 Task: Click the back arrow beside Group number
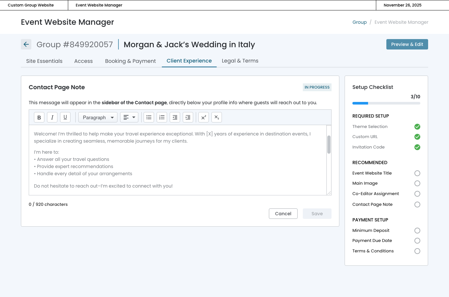click(26, 45)
